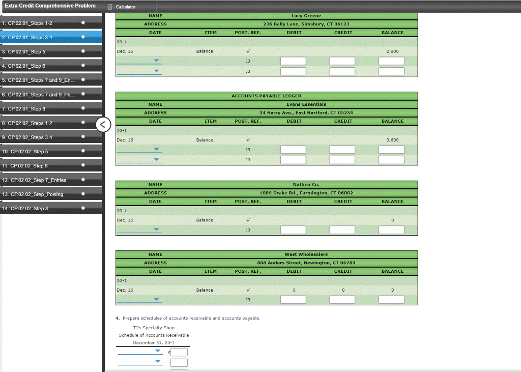Click Nathen Co. debit input field
The image size is (521, 372).
pyautogui.click(x=293, y=230)
